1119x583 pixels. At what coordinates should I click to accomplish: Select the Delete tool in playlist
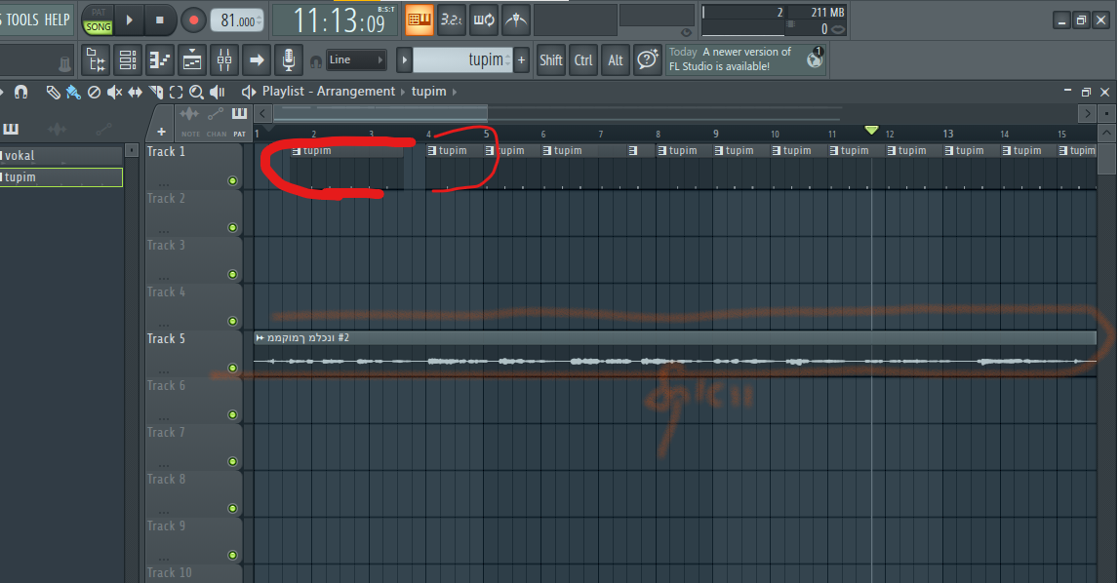(x=94, y=92)
